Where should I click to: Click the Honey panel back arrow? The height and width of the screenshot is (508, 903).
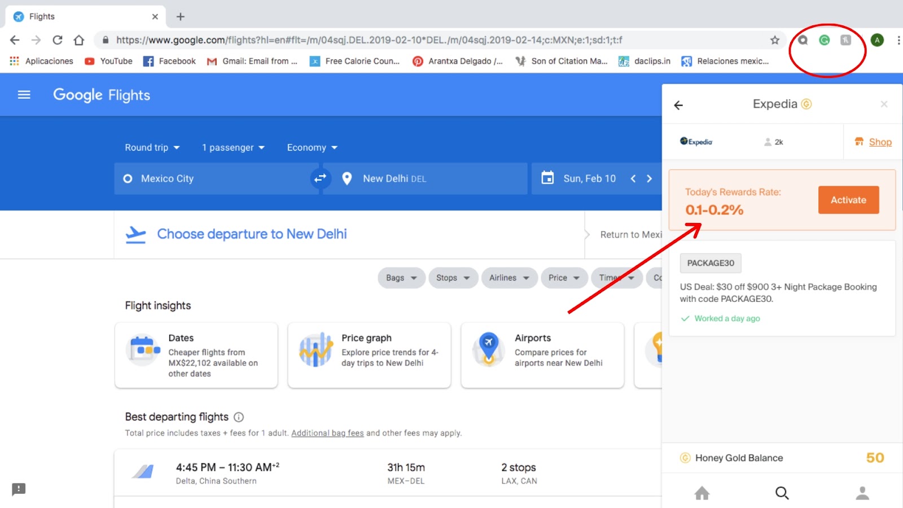click(x=678, y=105)
